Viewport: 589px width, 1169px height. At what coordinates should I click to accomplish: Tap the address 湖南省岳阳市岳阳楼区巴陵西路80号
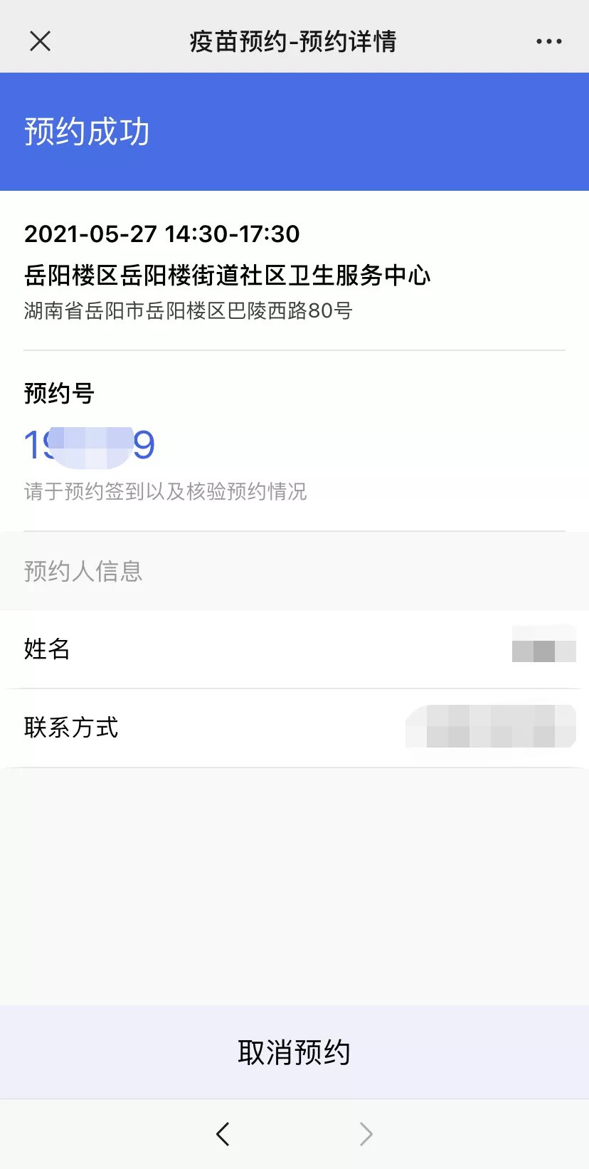(188, 310)
